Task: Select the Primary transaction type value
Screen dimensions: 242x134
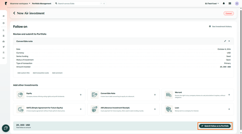Action: (x=228, y=63)
